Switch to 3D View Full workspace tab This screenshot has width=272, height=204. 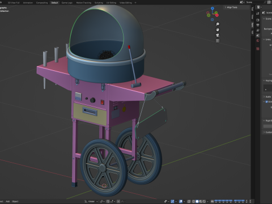tap(14, 3)
